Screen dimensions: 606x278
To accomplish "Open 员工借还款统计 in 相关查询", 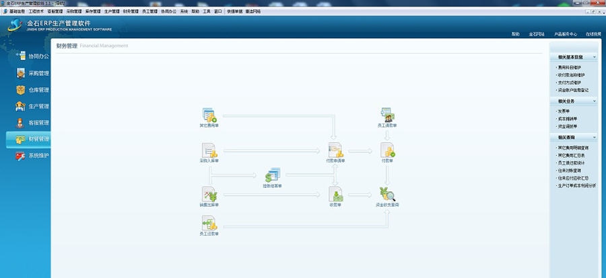I will tap(571, 163).
